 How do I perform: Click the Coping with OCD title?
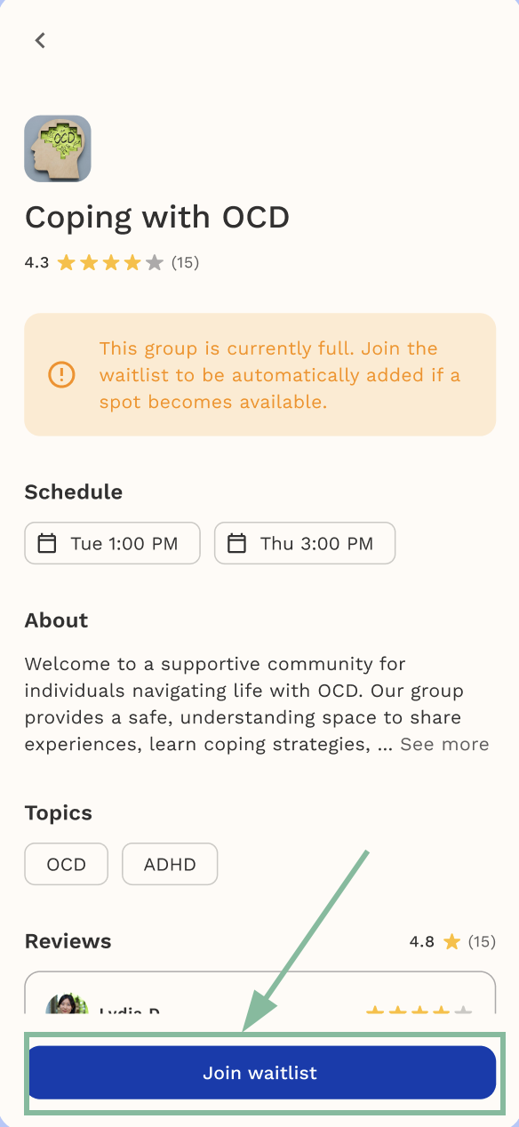pos(157,217)
